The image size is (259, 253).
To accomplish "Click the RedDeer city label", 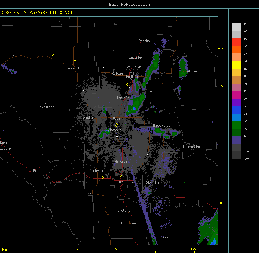I will pyautogui.click(x=133, y=77).
